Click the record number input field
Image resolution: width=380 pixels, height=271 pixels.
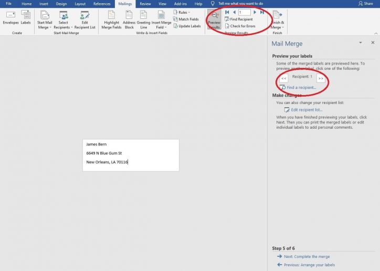[x=244, y=12]
